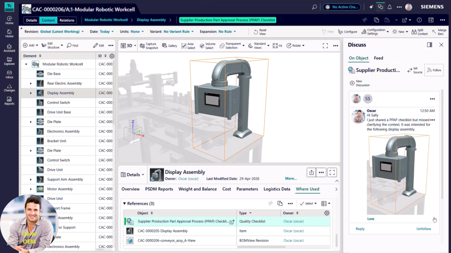Screen dimensions: 451x253
Task: Open the Details view dropdown
Action: (132, 174)
